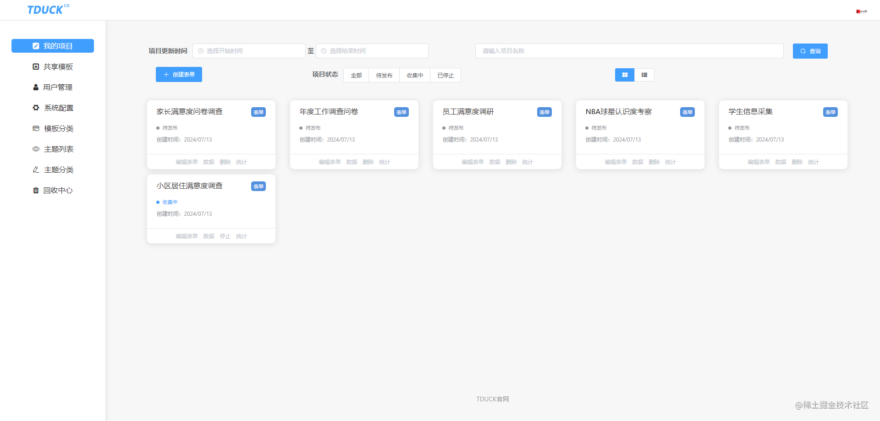This screenshot has height=421, width=880.
Task: Filter project status by 已停止
Action: [445, 75]
